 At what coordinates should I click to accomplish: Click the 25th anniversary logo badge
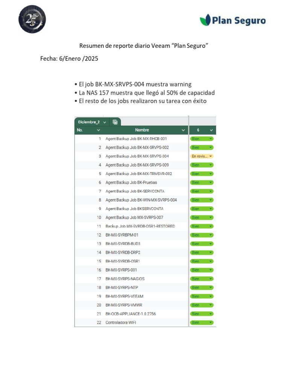[x=32, y=20]
